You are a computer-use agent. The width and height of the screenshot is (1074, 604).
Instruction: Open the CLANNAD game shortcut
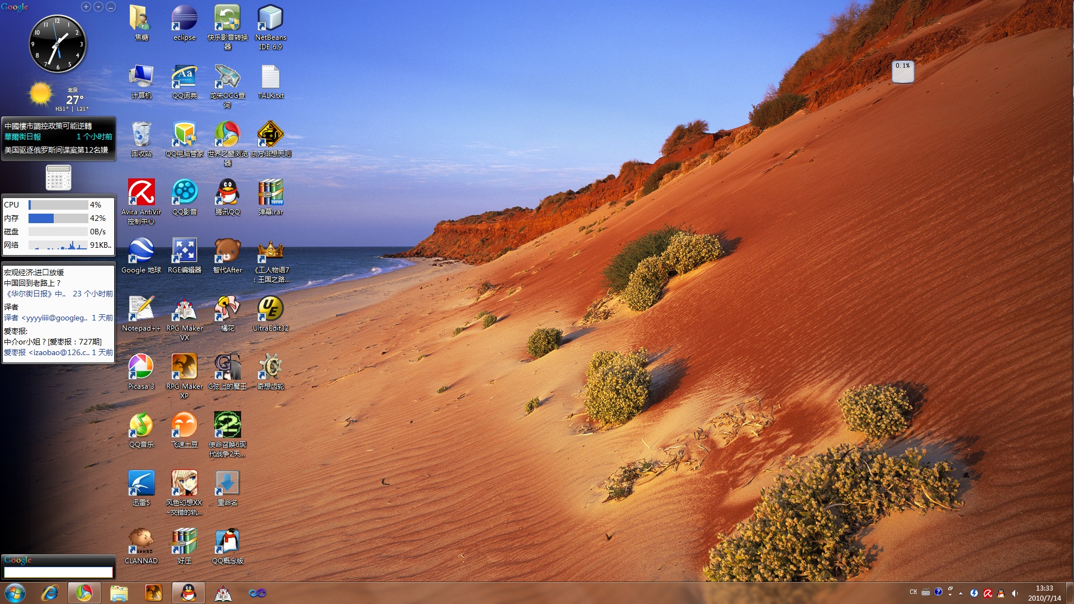[141, 546]
